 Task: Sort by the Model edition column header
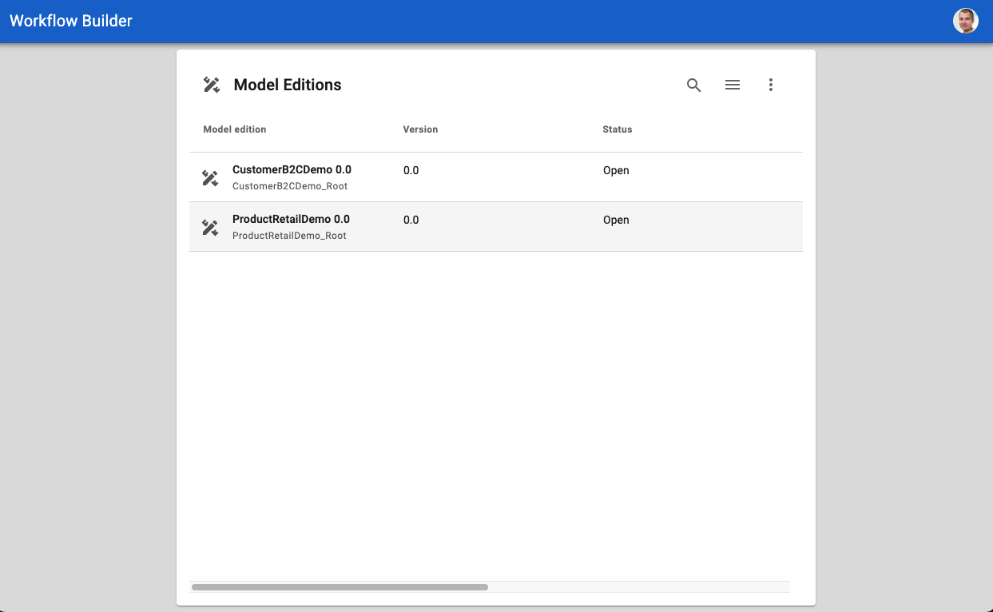pos(234,129)
